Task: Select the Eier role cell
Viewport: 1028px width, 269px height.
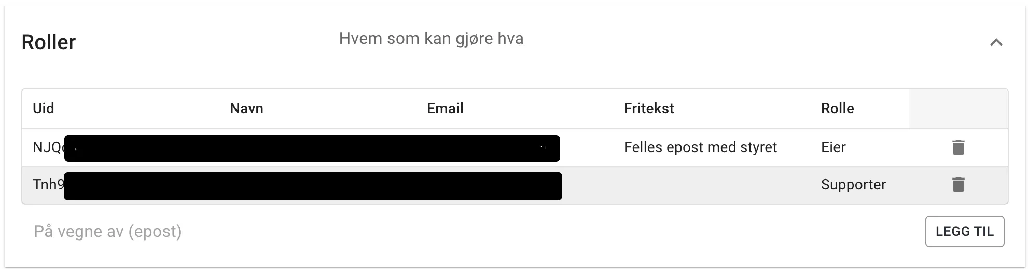Action: pyautogui.click(x=833, y=147)
